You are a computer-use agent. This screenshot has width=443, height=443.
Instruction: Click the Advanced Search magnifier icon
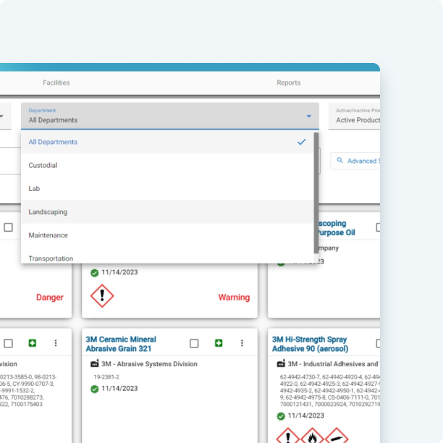pos(340,161)
